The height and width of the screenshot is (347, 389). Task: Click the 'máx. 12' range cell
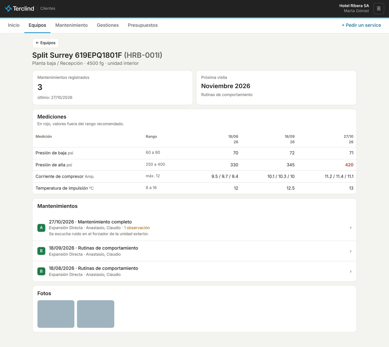coord(153,176)
